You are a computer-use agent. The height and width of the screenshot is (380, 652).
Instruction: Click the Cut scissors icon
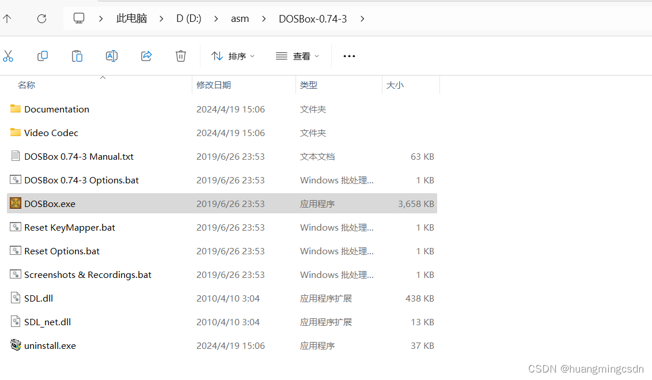click(8, 56)
